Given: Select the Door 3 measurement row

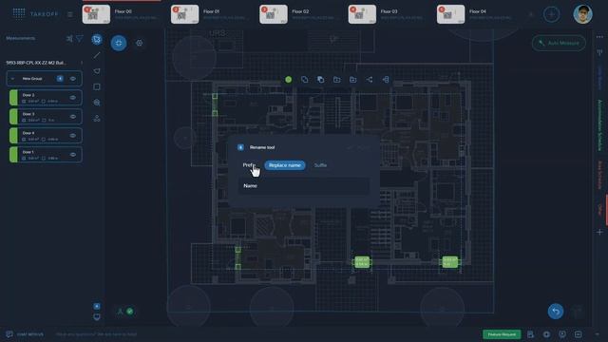Looking at the screenshot, I should [46, 117].
